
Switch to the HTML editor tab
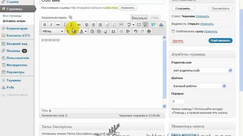pyautogui.click(x=155, y=18)
